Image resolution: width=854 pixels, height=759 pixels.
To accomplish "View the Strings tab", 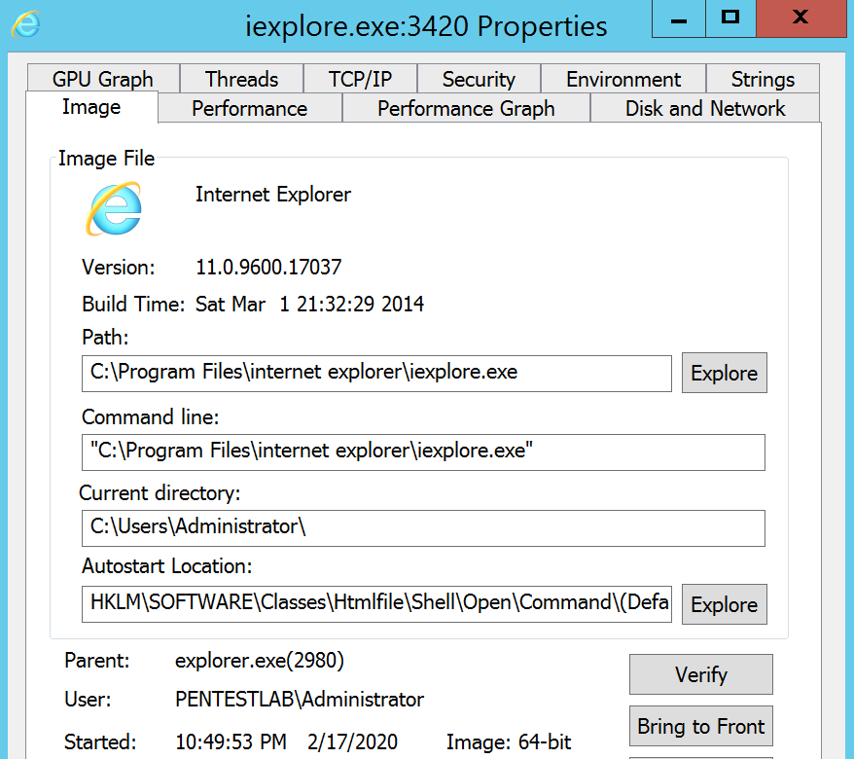I will tap(763, 80).
